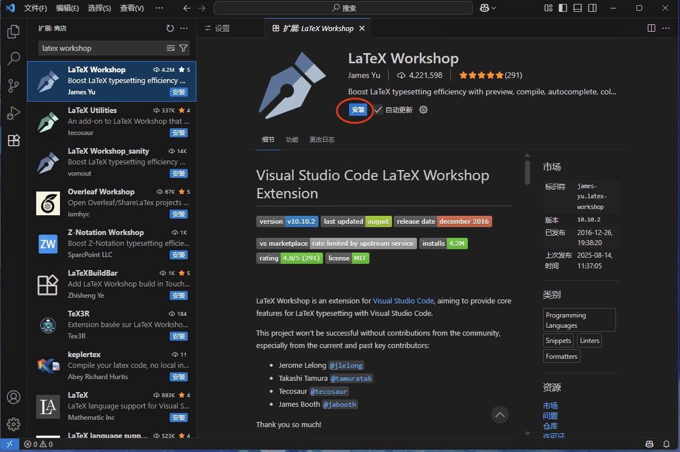Open the Extensions view in activity bar

pos(14,140)
